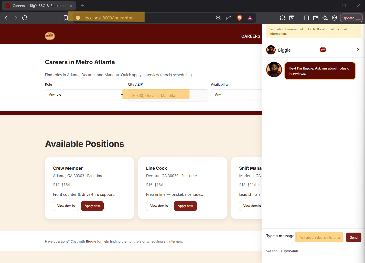Click the Brave Shields lion icon
Viewport: 365px width, 263px height.
[240, 18]
